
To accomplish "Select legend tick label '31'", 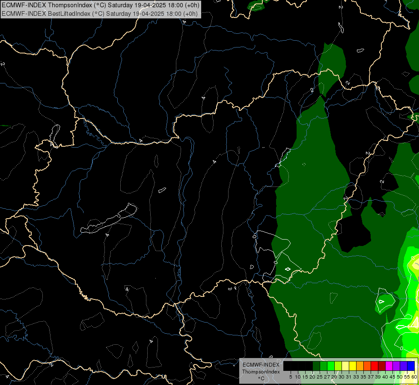I will click(349, 377).
